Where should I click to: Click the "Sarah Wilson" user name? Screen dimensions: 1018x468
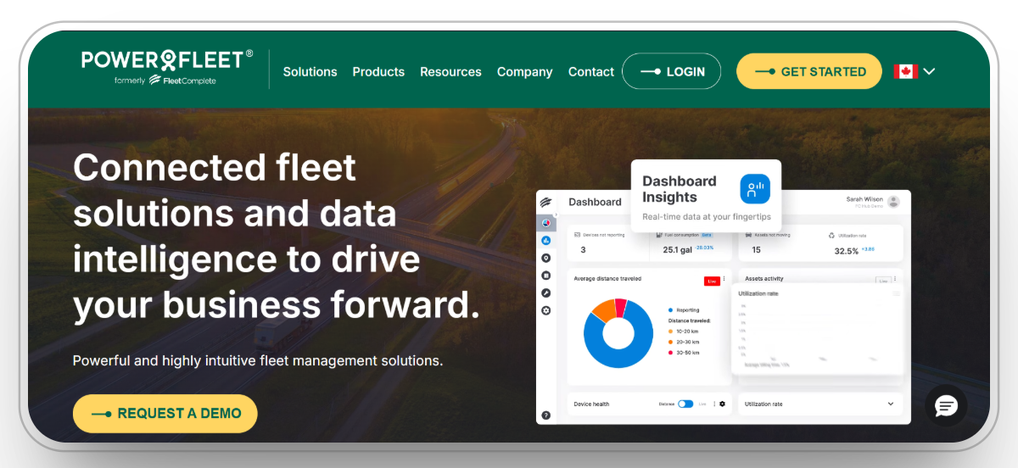pos(864,199)
